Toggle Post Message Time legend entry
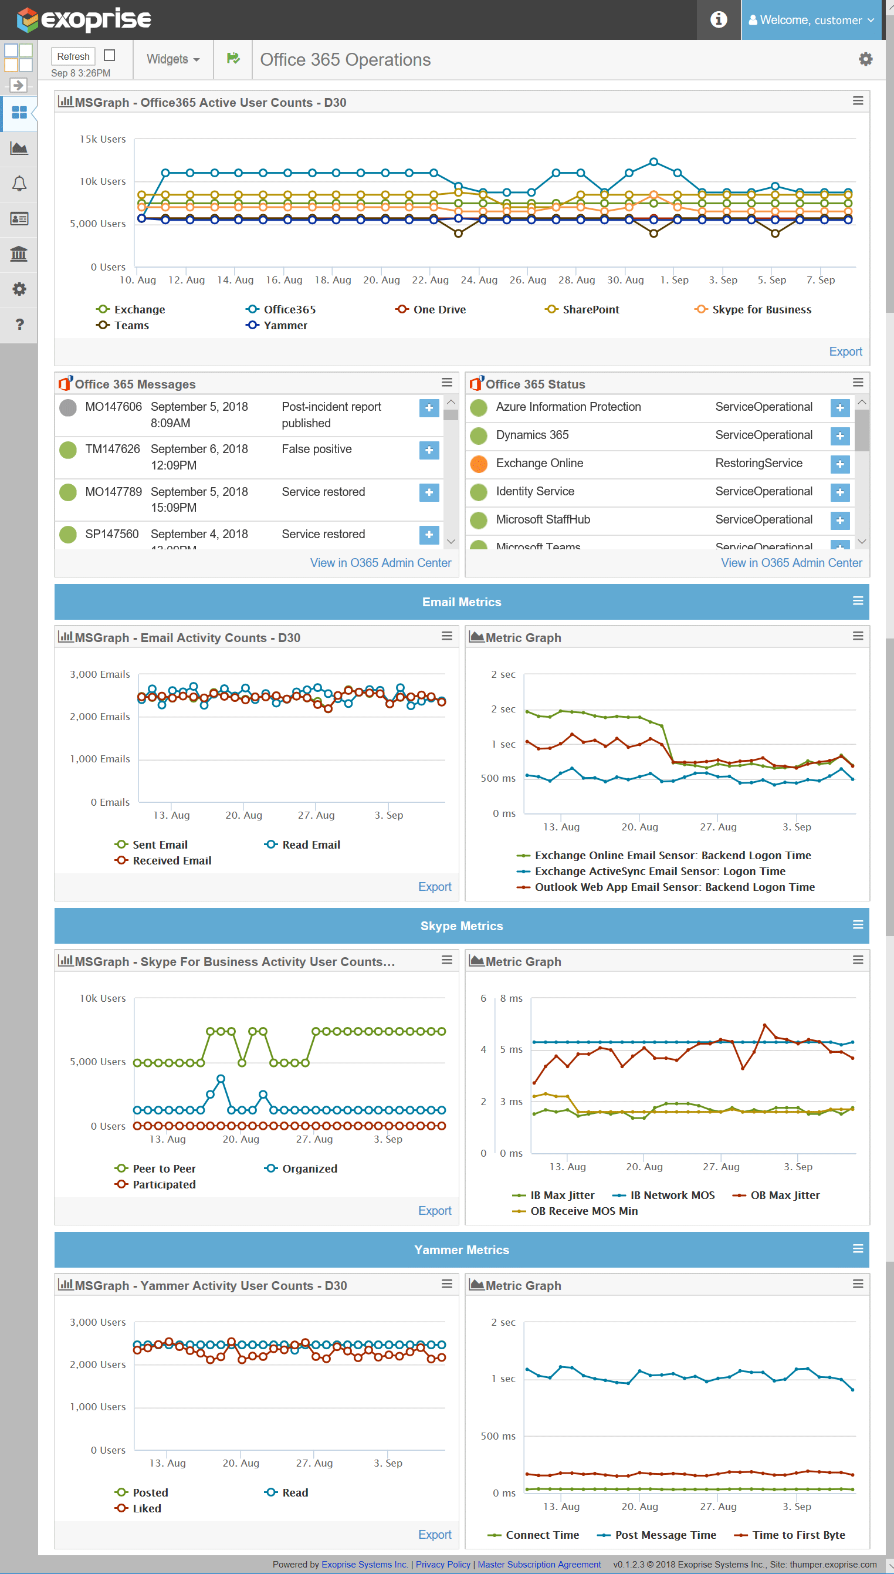Viewport: 894px width, 1574px height. 656,1534
